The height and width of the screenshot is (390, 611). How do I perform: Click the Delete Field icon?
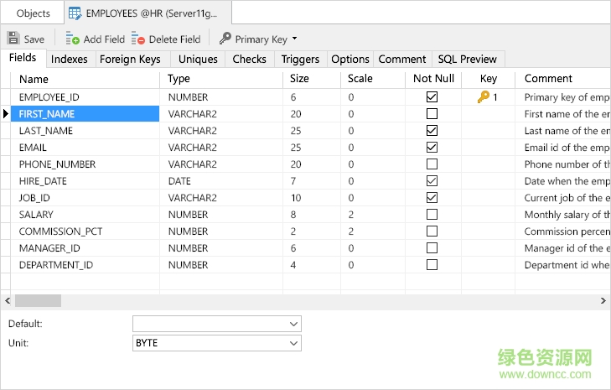[138, 39]
